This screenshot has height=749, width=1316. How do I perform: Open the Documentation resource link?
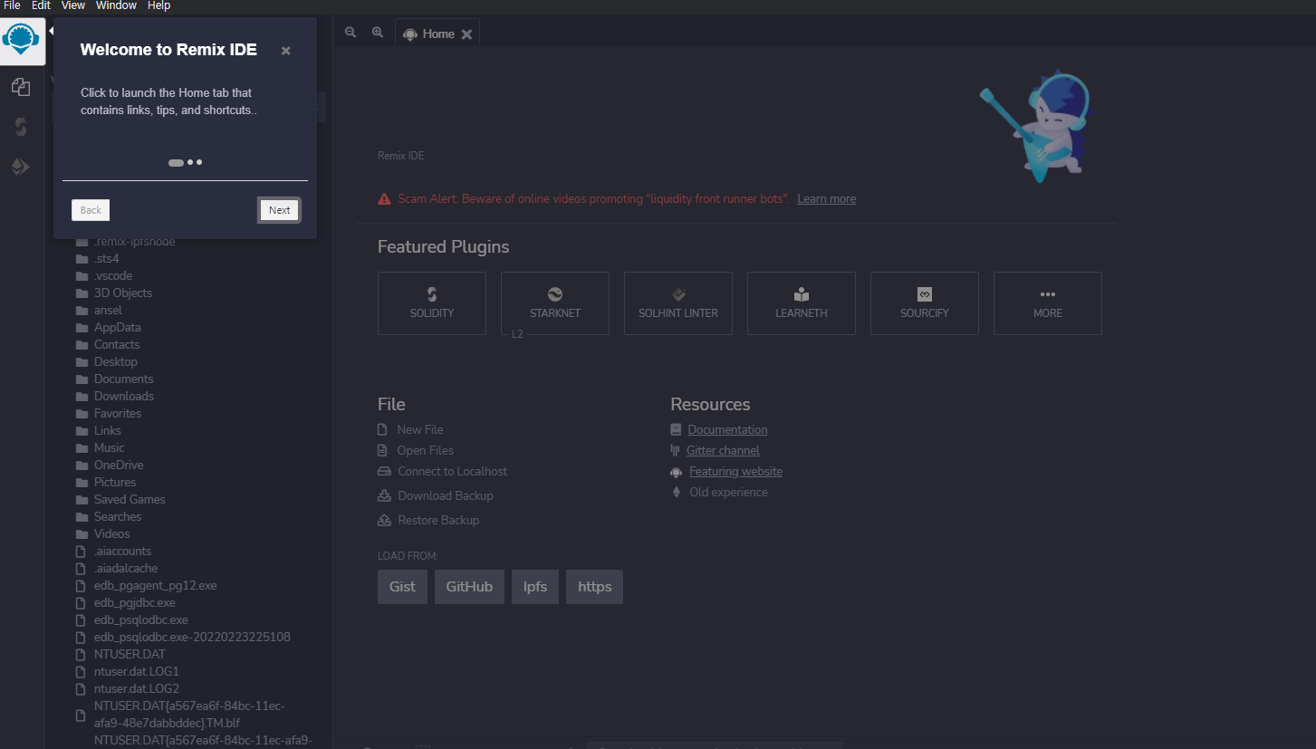tap(727, 430)
